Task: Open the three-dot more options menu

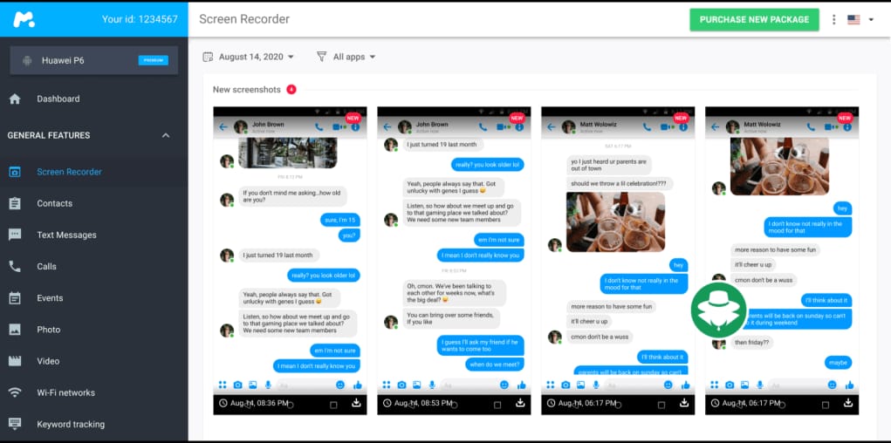Action: [x=833, y=19]
